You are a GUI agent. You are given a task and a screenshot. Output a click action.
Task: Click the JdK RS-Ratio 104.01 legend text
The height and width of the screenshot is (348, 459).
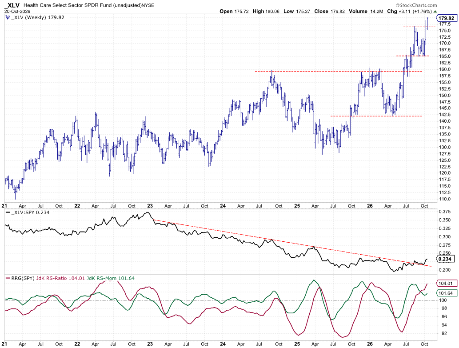60,278
